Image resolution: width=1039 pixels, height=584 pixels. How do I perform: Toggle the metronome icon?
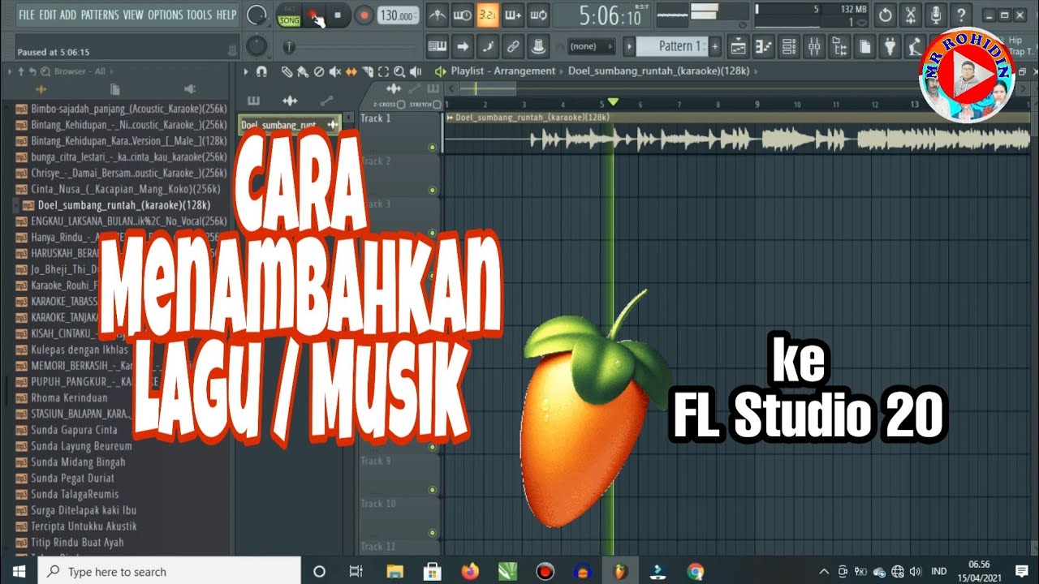[x=438, y=15]
